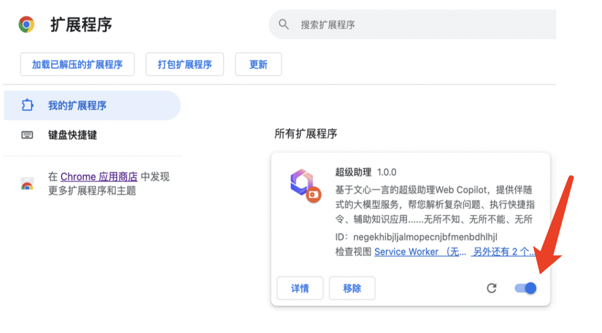Click the Chrome web store icon in sidebar
This screenshot has height=333, width=602.
[x=27, y=184]
